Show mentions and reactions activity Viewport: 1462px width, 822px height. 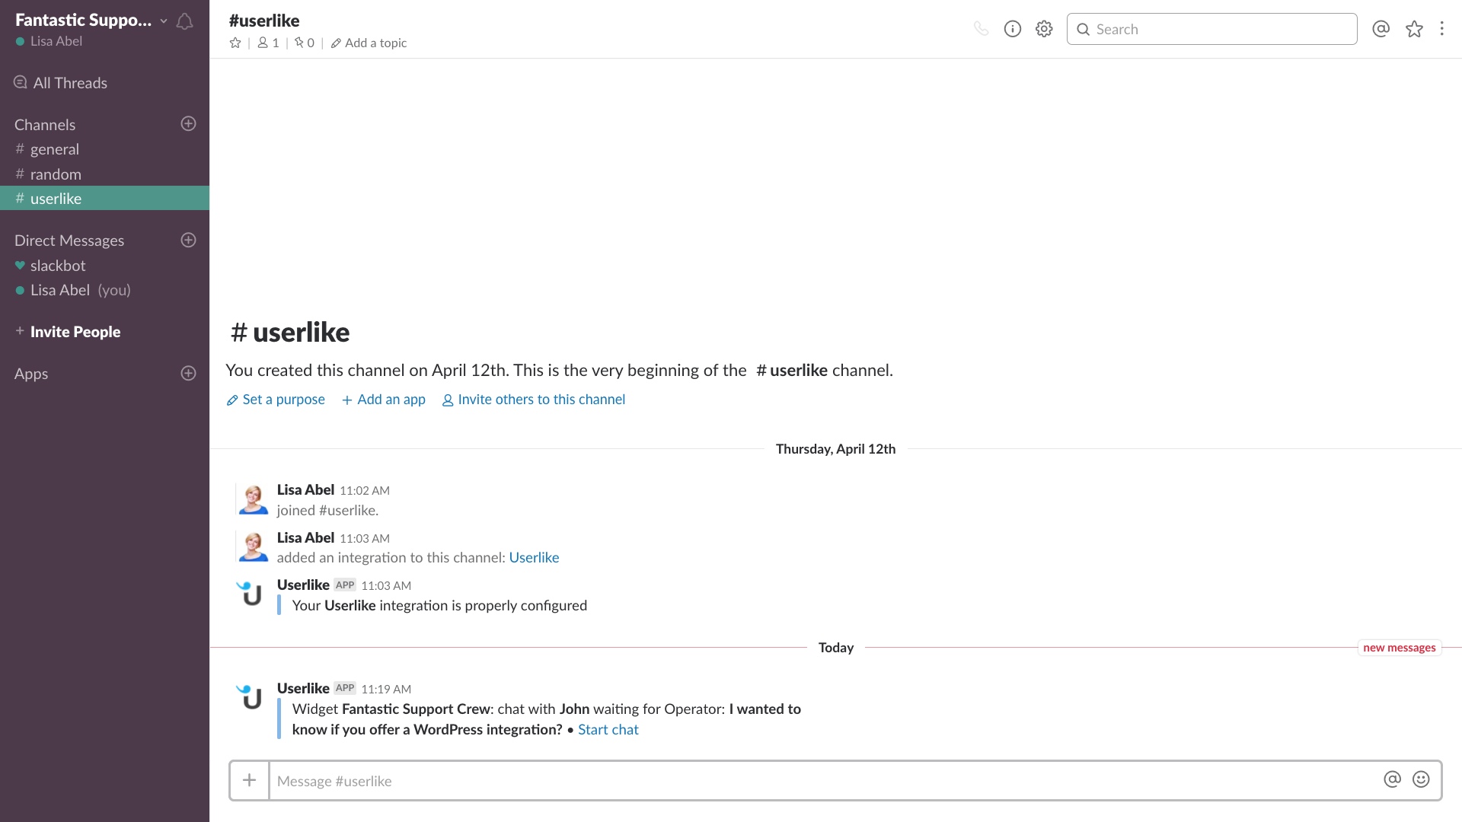click(x=1381, y=29)
